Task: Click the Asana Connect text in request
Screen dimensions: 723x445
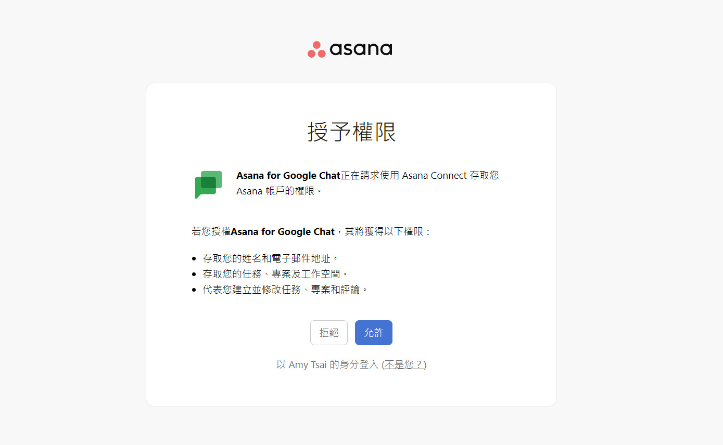Action: point(434,176)
